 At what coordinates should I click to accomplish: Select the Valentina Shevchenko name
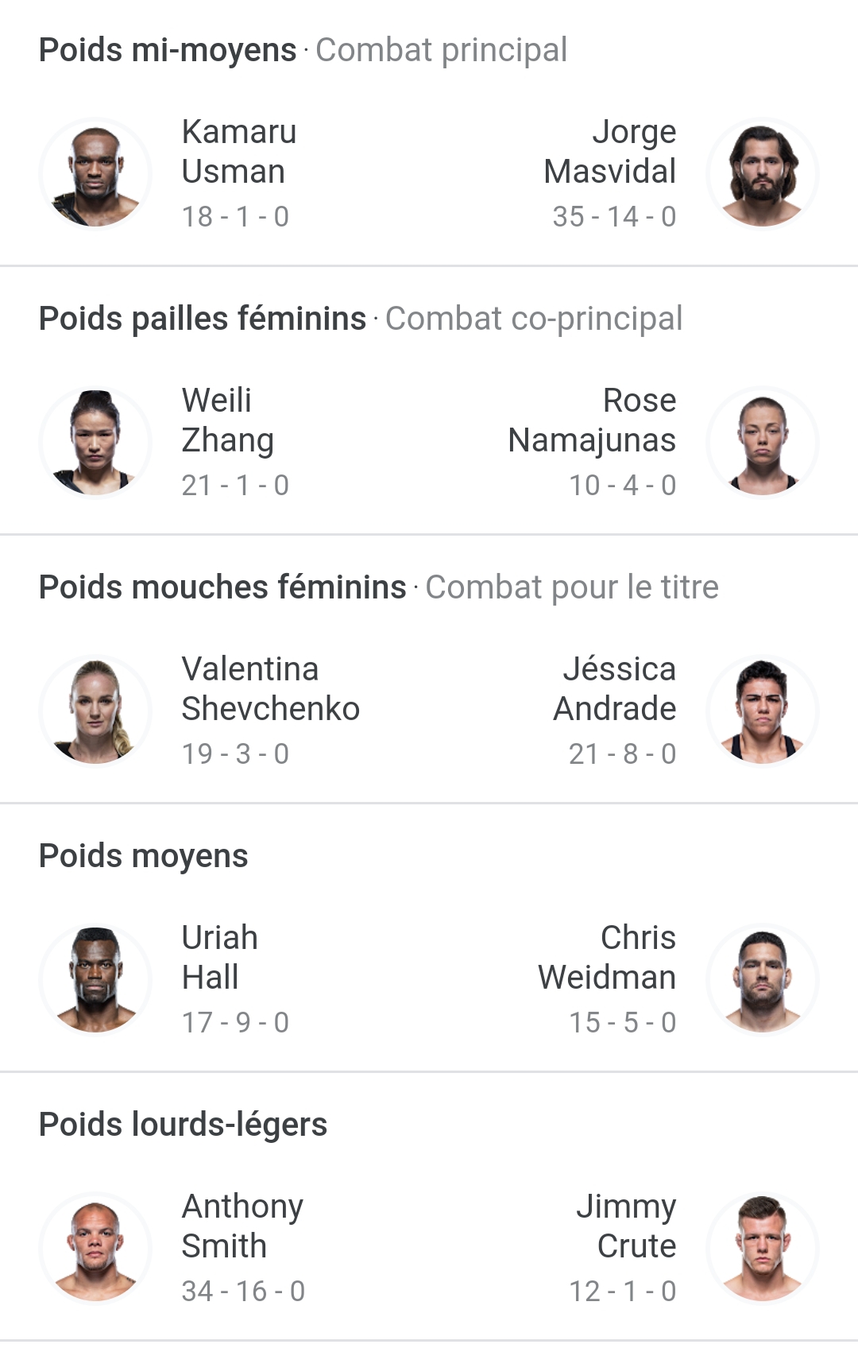(271, 689)
